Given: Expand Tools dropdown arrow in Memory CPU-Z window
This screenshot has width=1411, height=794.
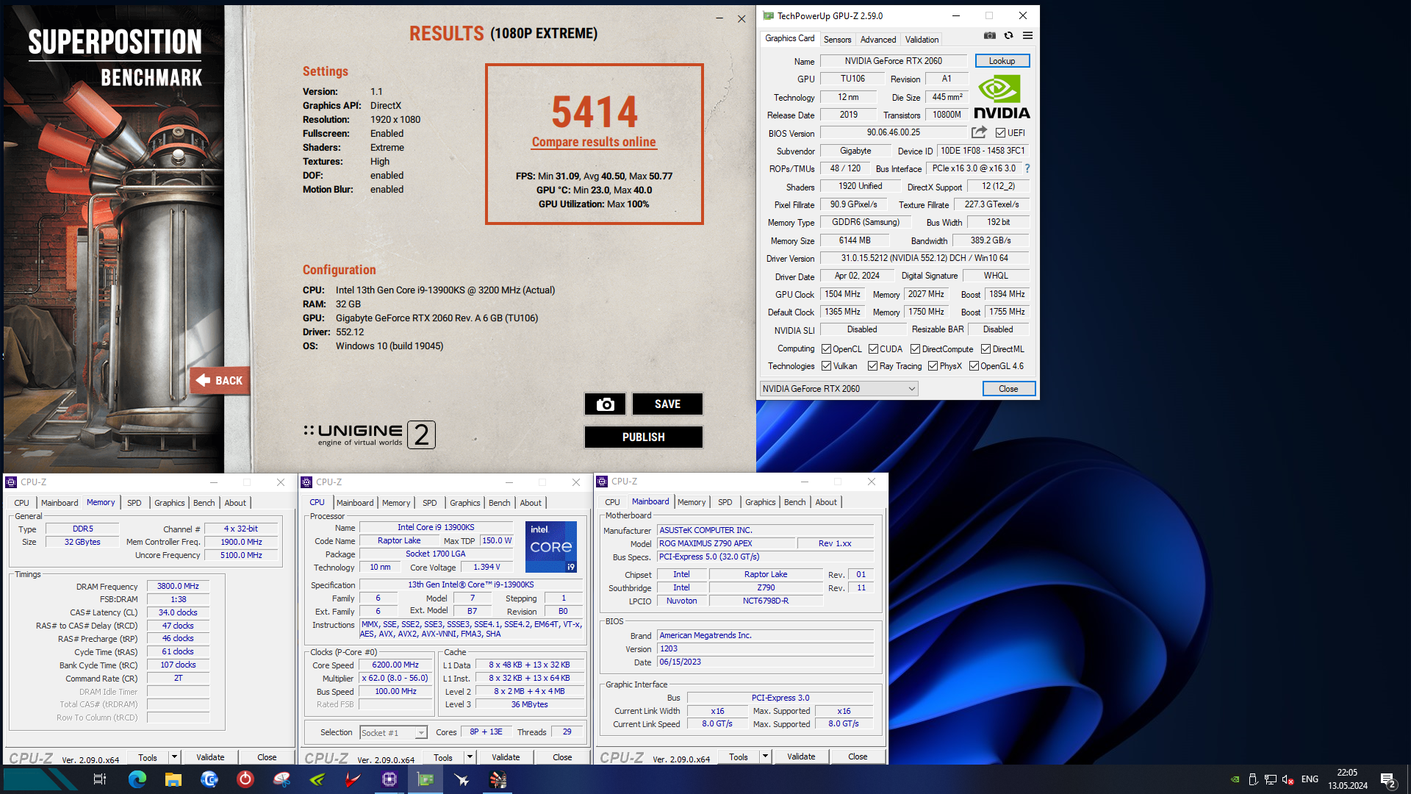Looking at the screenshot, I should [x=174, y=757].
